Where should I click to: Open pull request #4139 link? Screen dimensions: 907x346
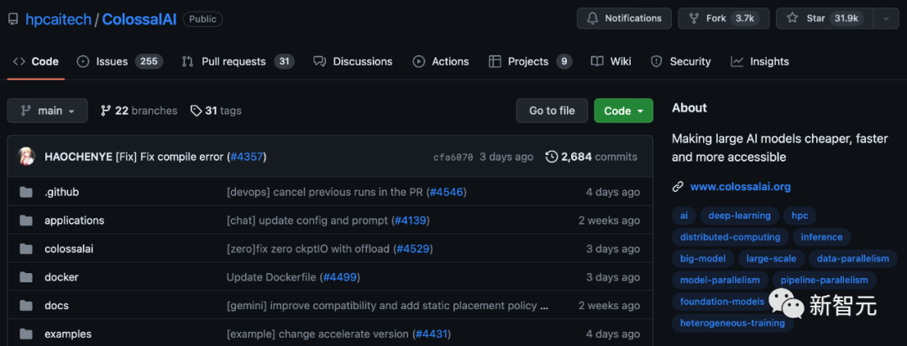[412, 220]
